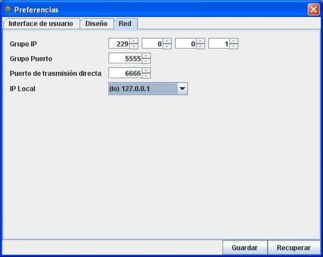Viewport: 323px width, 257px height.
Task: Click the Recuperar button
Action: click(294, 247)
